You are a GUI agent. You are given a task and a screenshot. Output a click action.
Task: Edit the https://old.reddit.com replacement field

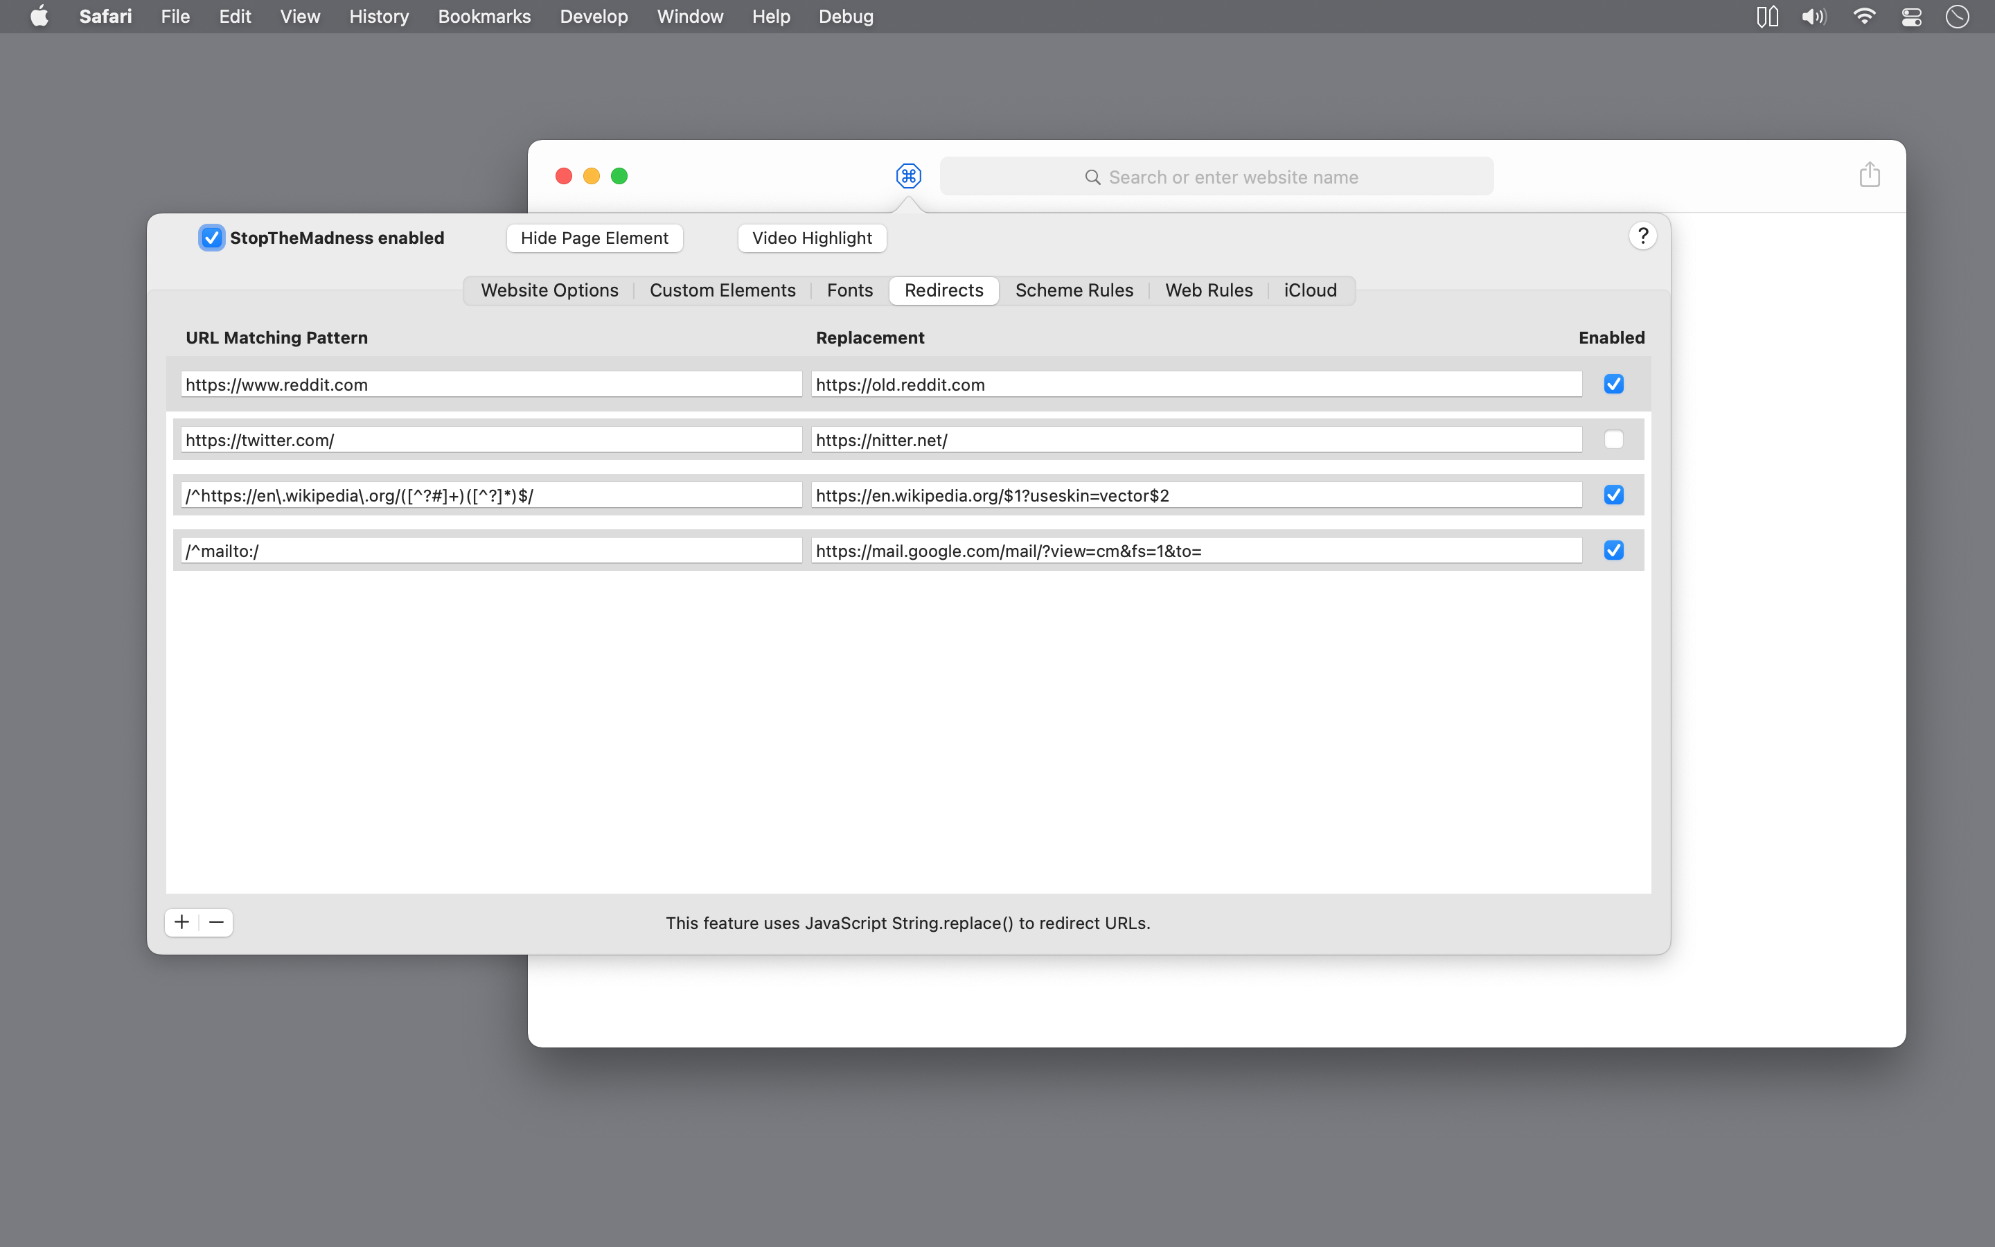click(x=1196, y=384)
